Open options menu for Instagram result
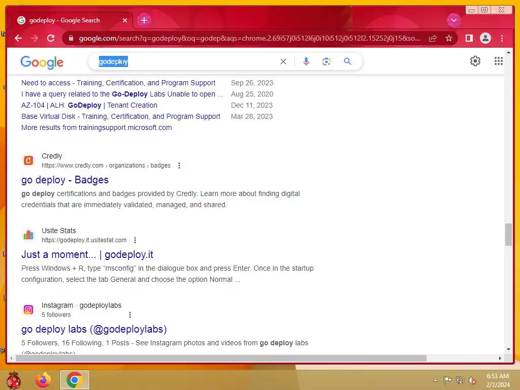Screen dimensions: 520x390 click(x=130, y=315)
